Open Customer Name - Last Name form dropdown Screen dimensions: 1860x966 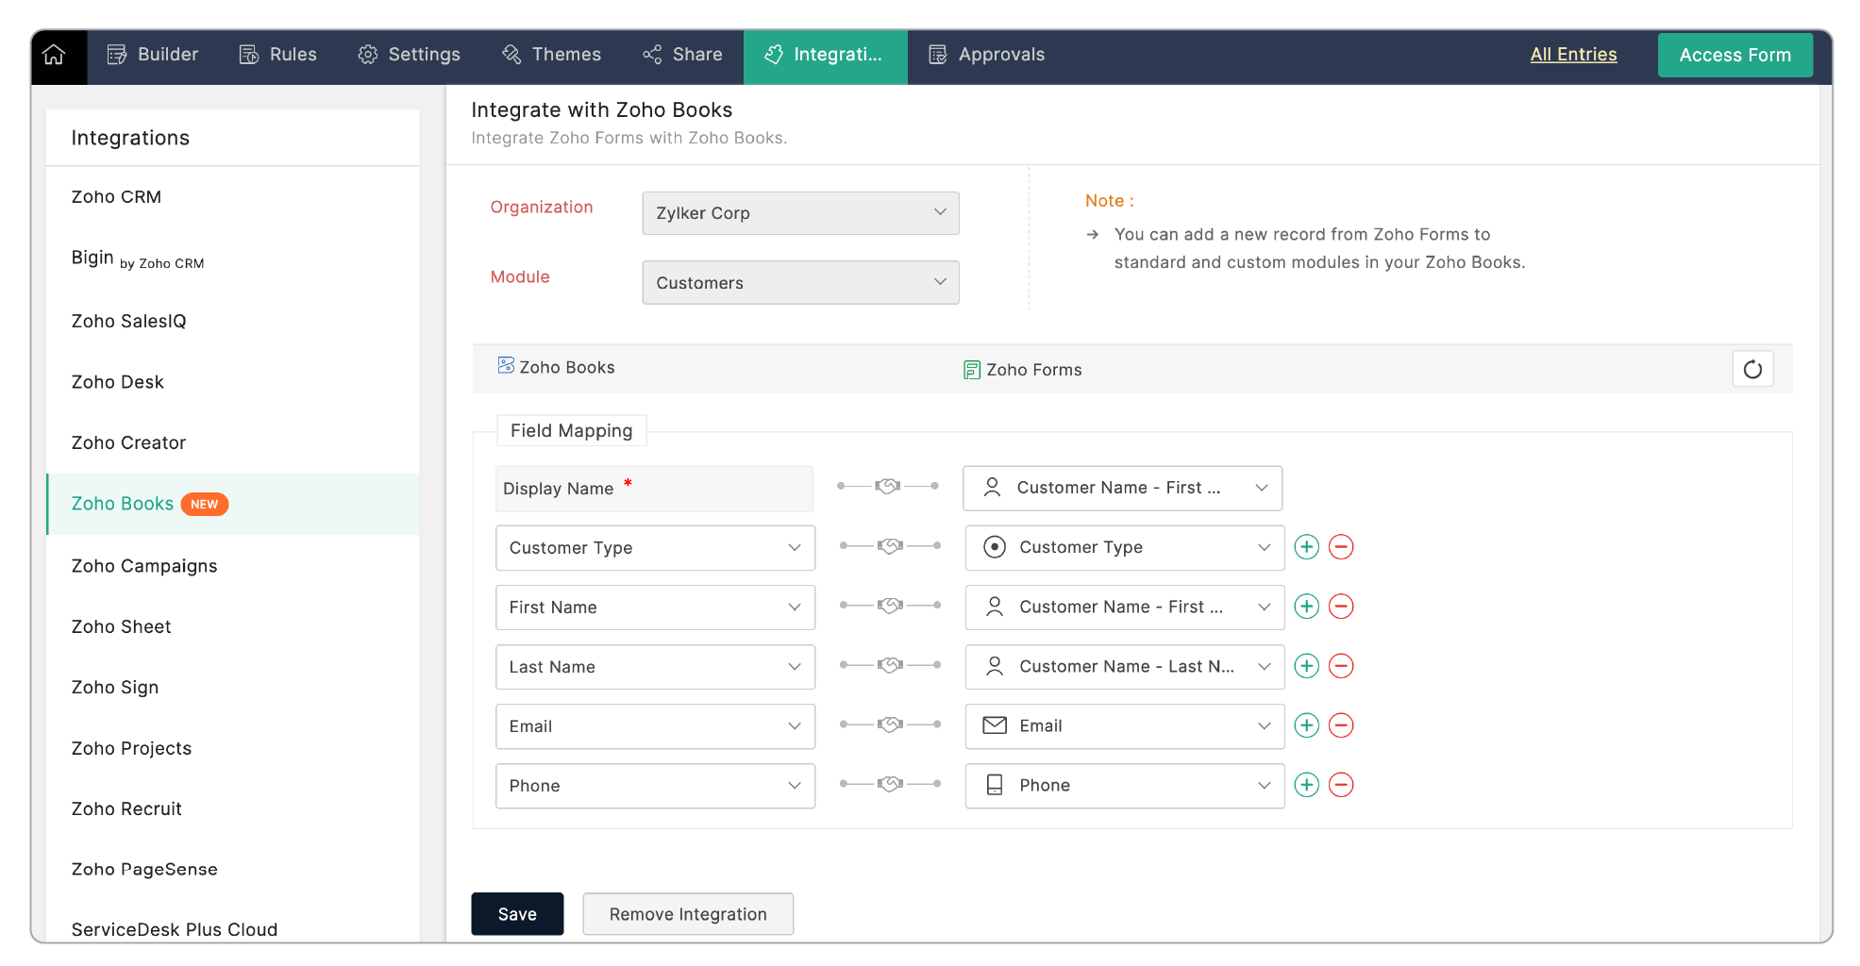pos(1125,666)
